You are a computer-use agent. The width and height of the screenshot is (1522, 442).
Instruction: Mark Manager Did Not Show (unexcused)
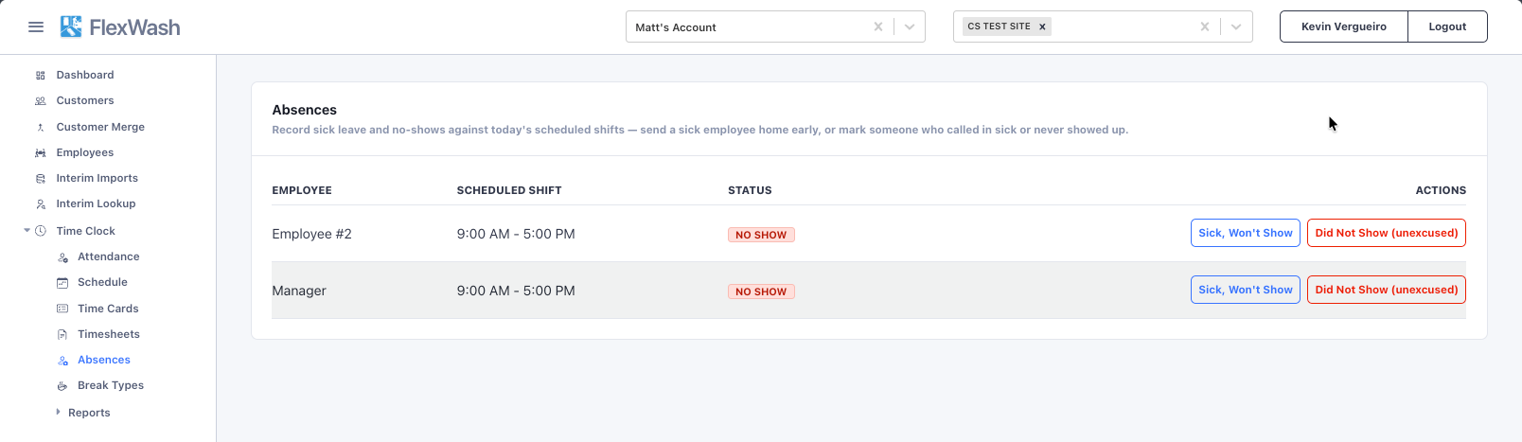point(1387,290)
